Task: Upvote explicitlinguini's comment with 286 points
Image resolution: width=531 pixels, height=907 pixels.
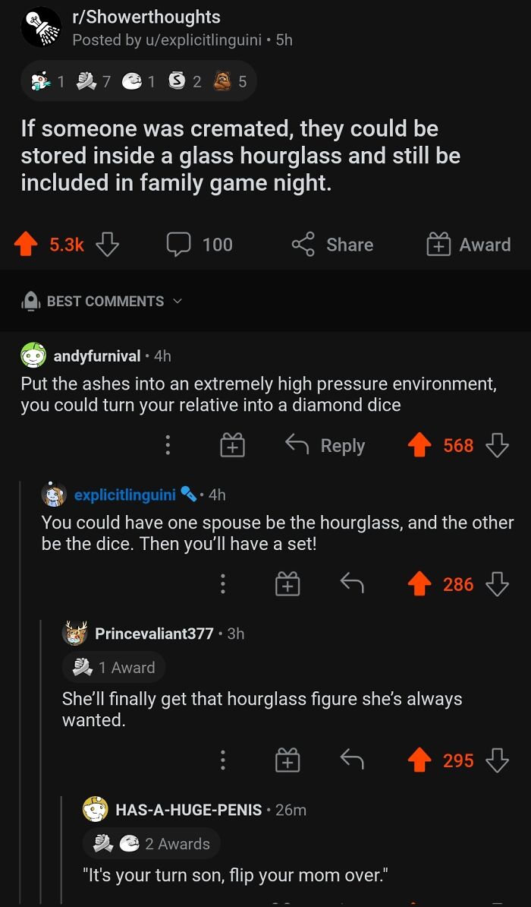Action: pyautogui.click(x=419, y=584)
